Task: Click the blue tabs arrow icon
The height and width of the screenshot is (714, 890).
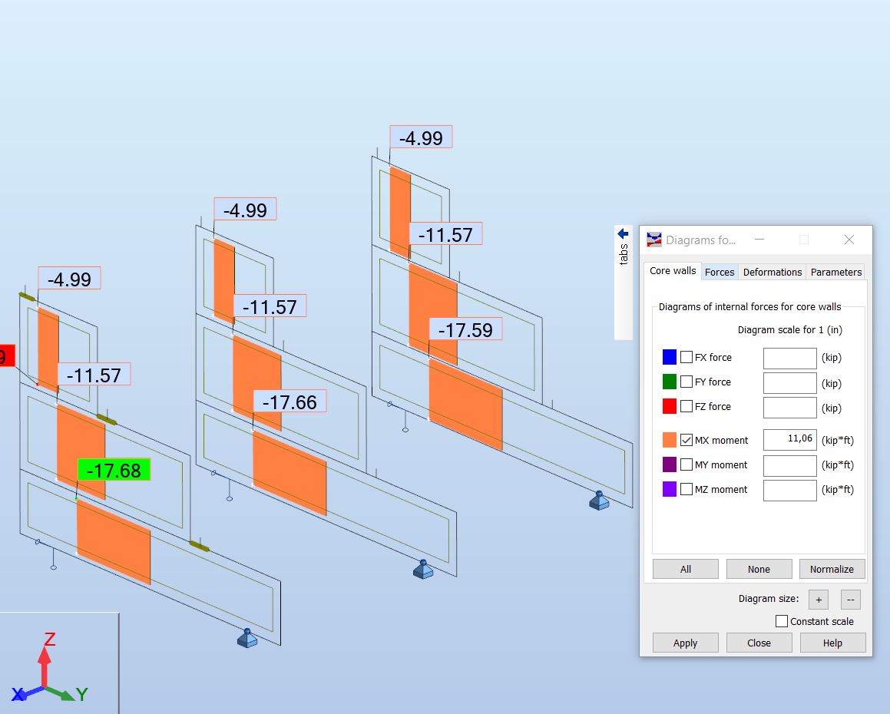Action: click(x=624, y=234)
